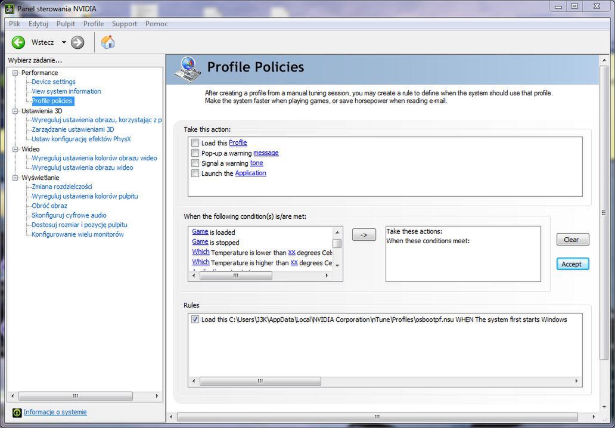The width and height of the screenshot is (615, 428).
Task: Click the message link
Action: click(x=266, y=153)
